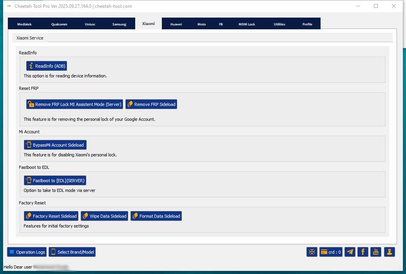406x274 pixels.
Task: Click Remove FRP Sideload
Action: [151, 104]
